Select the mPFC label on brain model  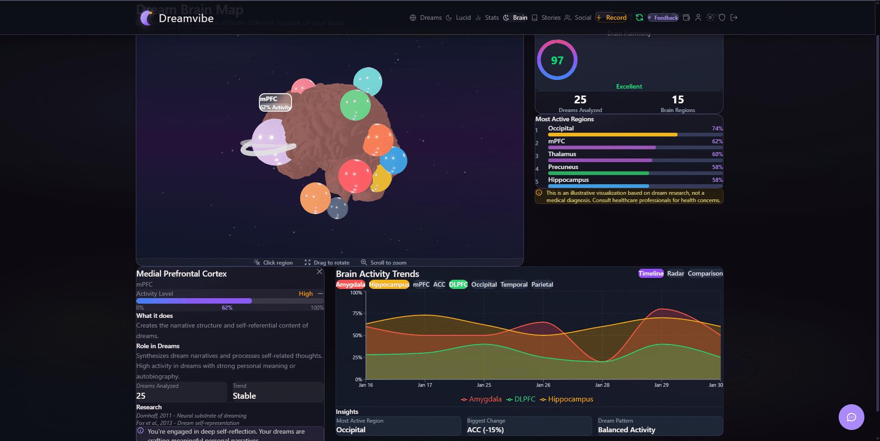275,102
